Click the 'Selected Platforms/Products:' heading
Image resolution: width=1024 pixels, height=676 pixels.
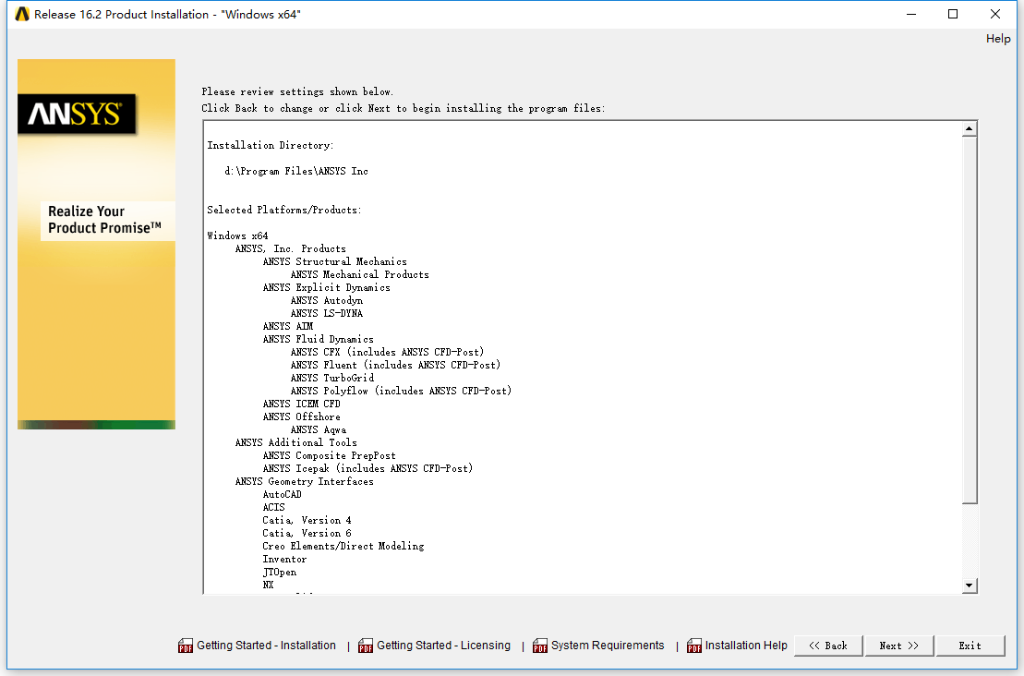click(x=284, y=210)
